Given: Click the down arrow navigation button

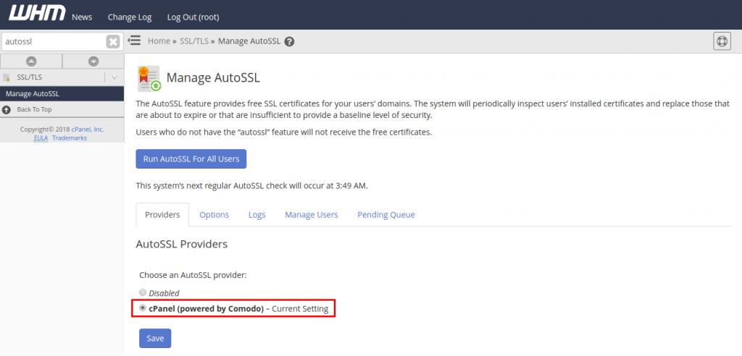Looking at the screenshot, I should tap(93, 61).
